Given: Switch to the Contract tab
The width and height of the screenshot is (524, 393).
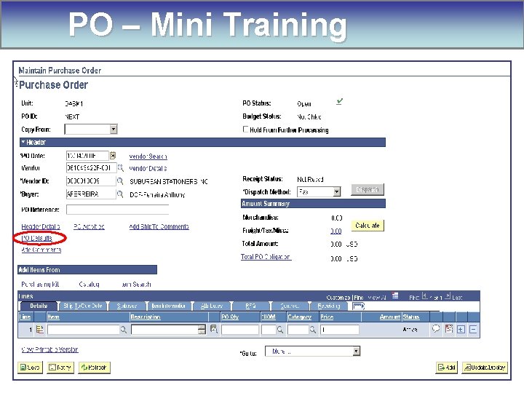Looking at the screenshot, I should tap(290, 306).
